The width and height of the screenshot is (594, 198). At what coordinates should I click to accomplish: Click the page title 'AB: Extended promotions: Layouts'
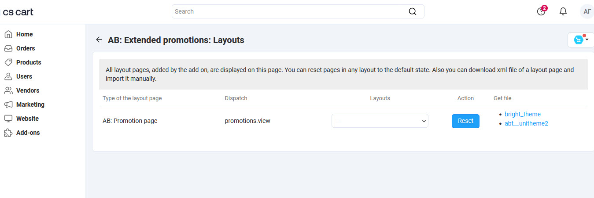pyautogui.click(x=176, y=40)
